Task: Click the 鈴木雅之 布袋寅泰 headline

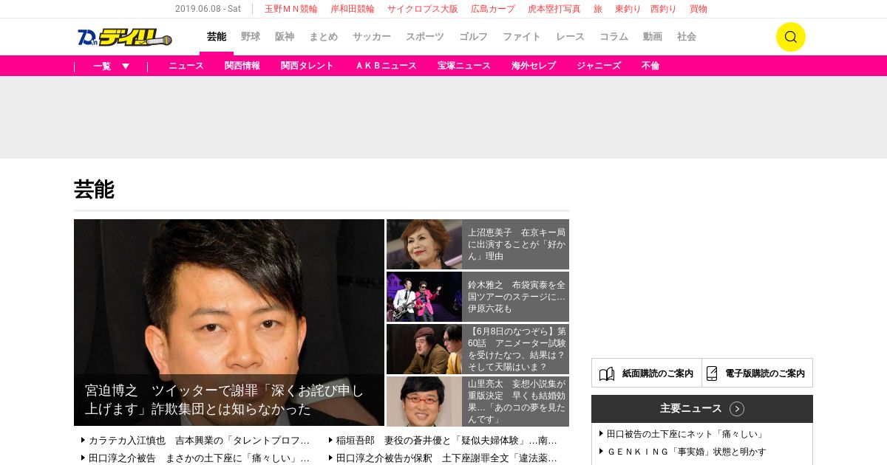Action: pos(516,297)
